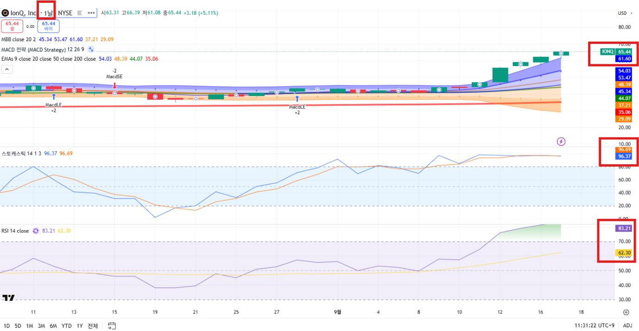The height and width of the screenshot is (331, 639).
Task: Select the 1M time range
Action: point(29,326)
